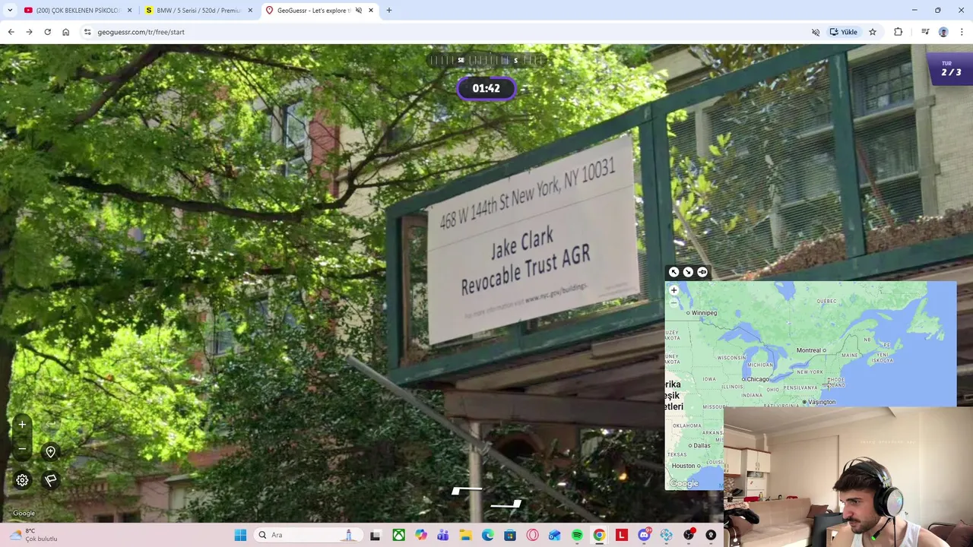
Task: Open Microsoft Teams from the taskbar
Action: tap(443, 535)
